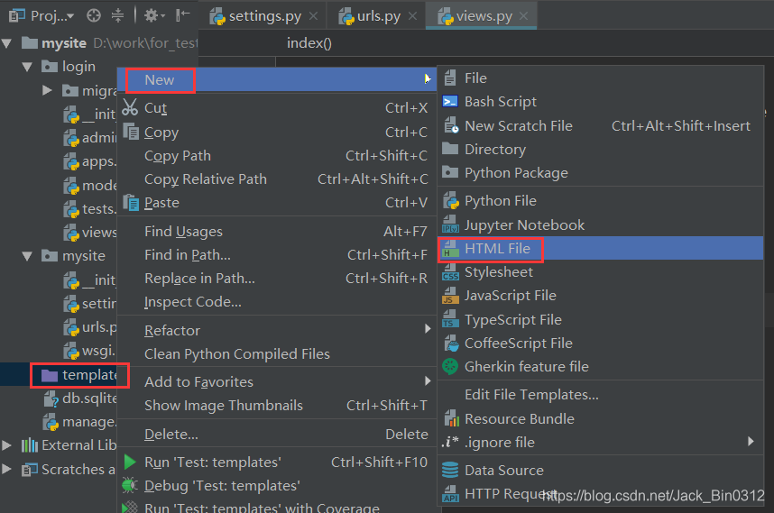Click the Gherkin feature file icon
Viewport: 774px width, 513px height.
point(450,367)
